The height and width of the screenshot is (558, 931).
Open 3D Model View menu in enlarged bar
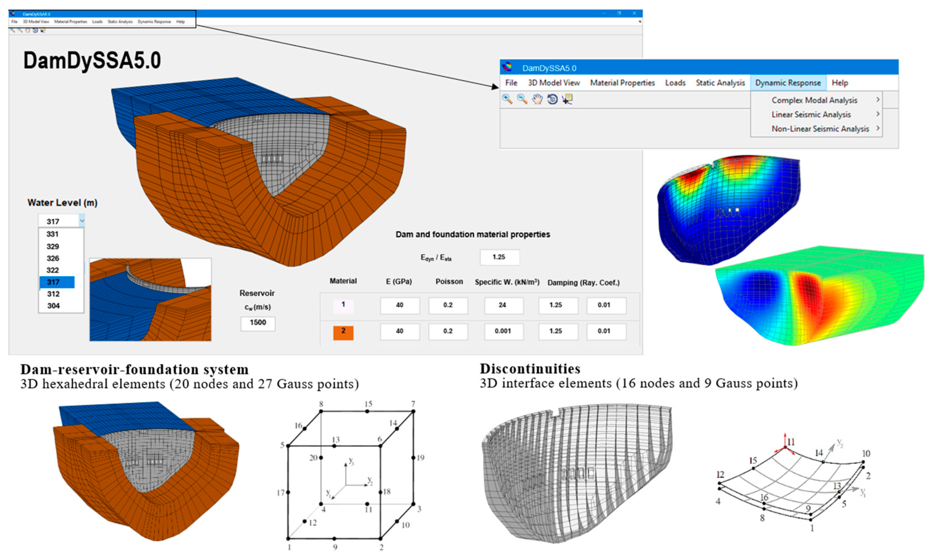[x=554, y=83]
